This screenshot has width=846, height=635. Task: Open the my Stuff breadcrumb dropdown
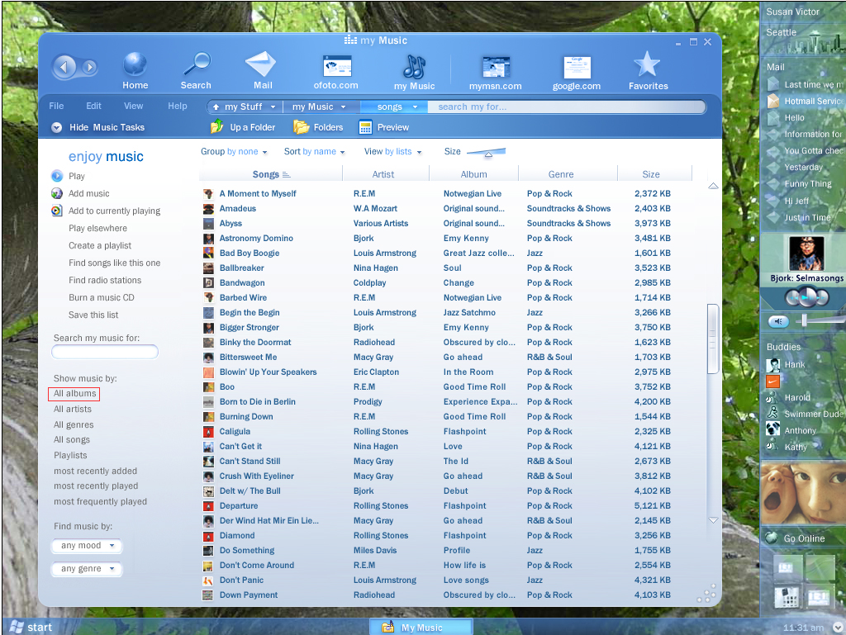pos(273,107)
